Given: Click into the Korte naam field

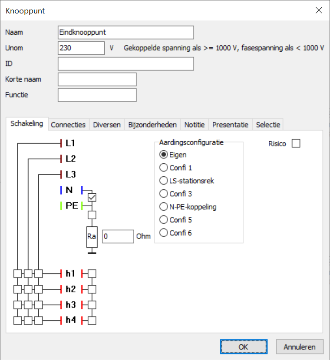Looking at the screenshot, I should [97, 79].
